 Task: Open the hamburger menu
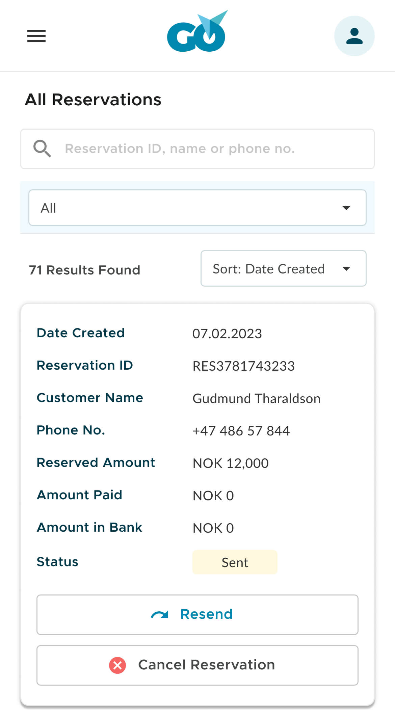(36, 36)
